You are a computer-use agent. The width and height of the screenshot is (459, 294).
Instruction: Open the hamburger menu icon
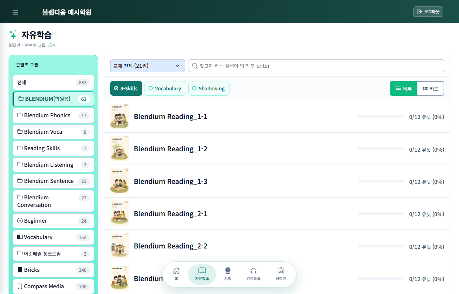pos(15,12)
